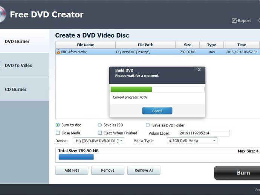Click the VLC cone icon of BBC-Africa-4.mkv
Screen dimensions: 260x195
click(58, 52)
